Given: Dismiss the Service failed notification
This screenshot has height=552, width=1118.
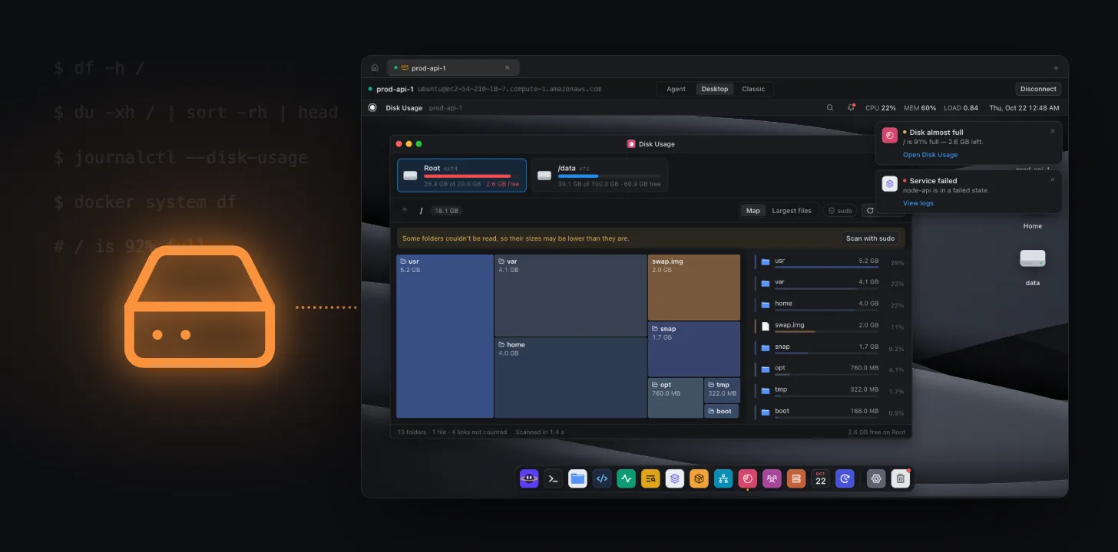Looking at the screenshot, I should (x=1053, y=179).
